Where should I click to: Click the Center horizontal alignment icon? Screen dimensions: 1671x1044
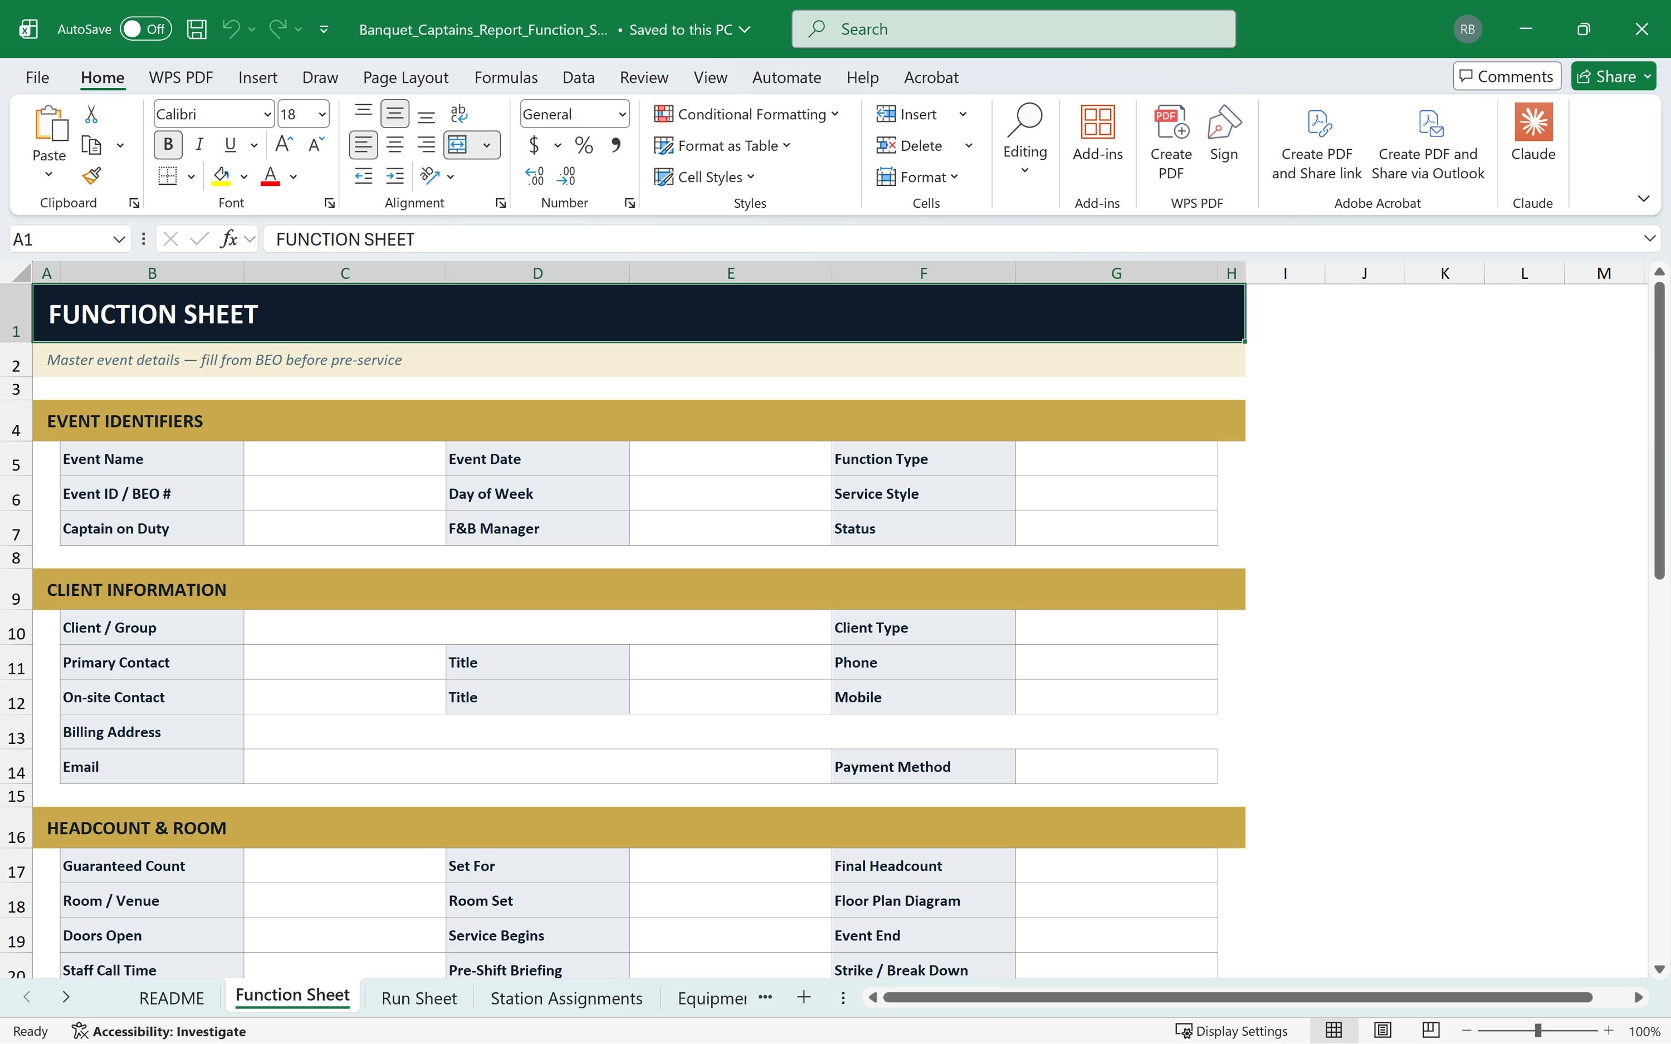(x=395, y=145)
